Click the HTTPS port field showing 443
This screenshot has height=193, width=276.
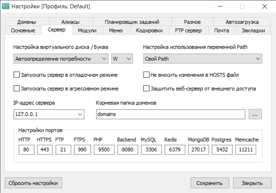click(x=45, y=150)
